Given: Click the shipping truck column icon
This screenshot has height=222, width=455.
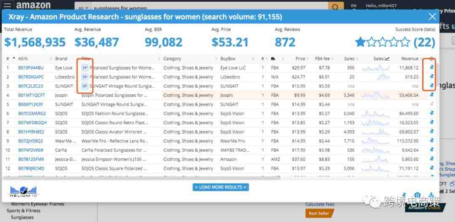Looking at the screenshot, I should click(273, 59).
